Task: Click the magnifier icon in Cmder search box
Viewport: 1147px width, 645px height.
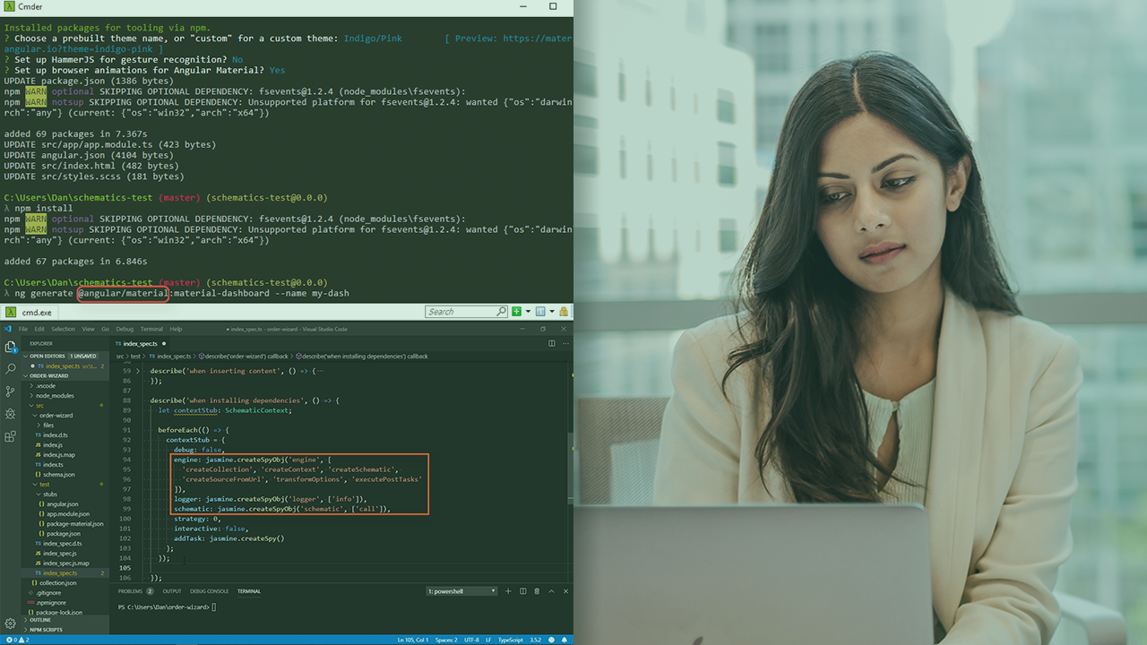Action: 501,312
